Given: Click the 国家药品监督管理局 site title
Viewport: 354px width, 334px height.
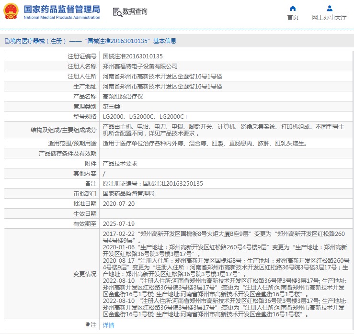Looking at the screenshot, I should [x=62, y=9].
